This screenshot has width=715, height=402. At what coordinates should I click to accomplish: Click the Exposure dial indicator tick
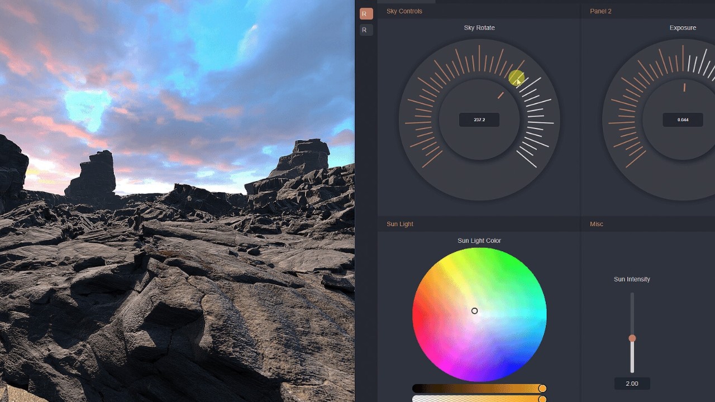pyautogui.click(x=684, y=87)
